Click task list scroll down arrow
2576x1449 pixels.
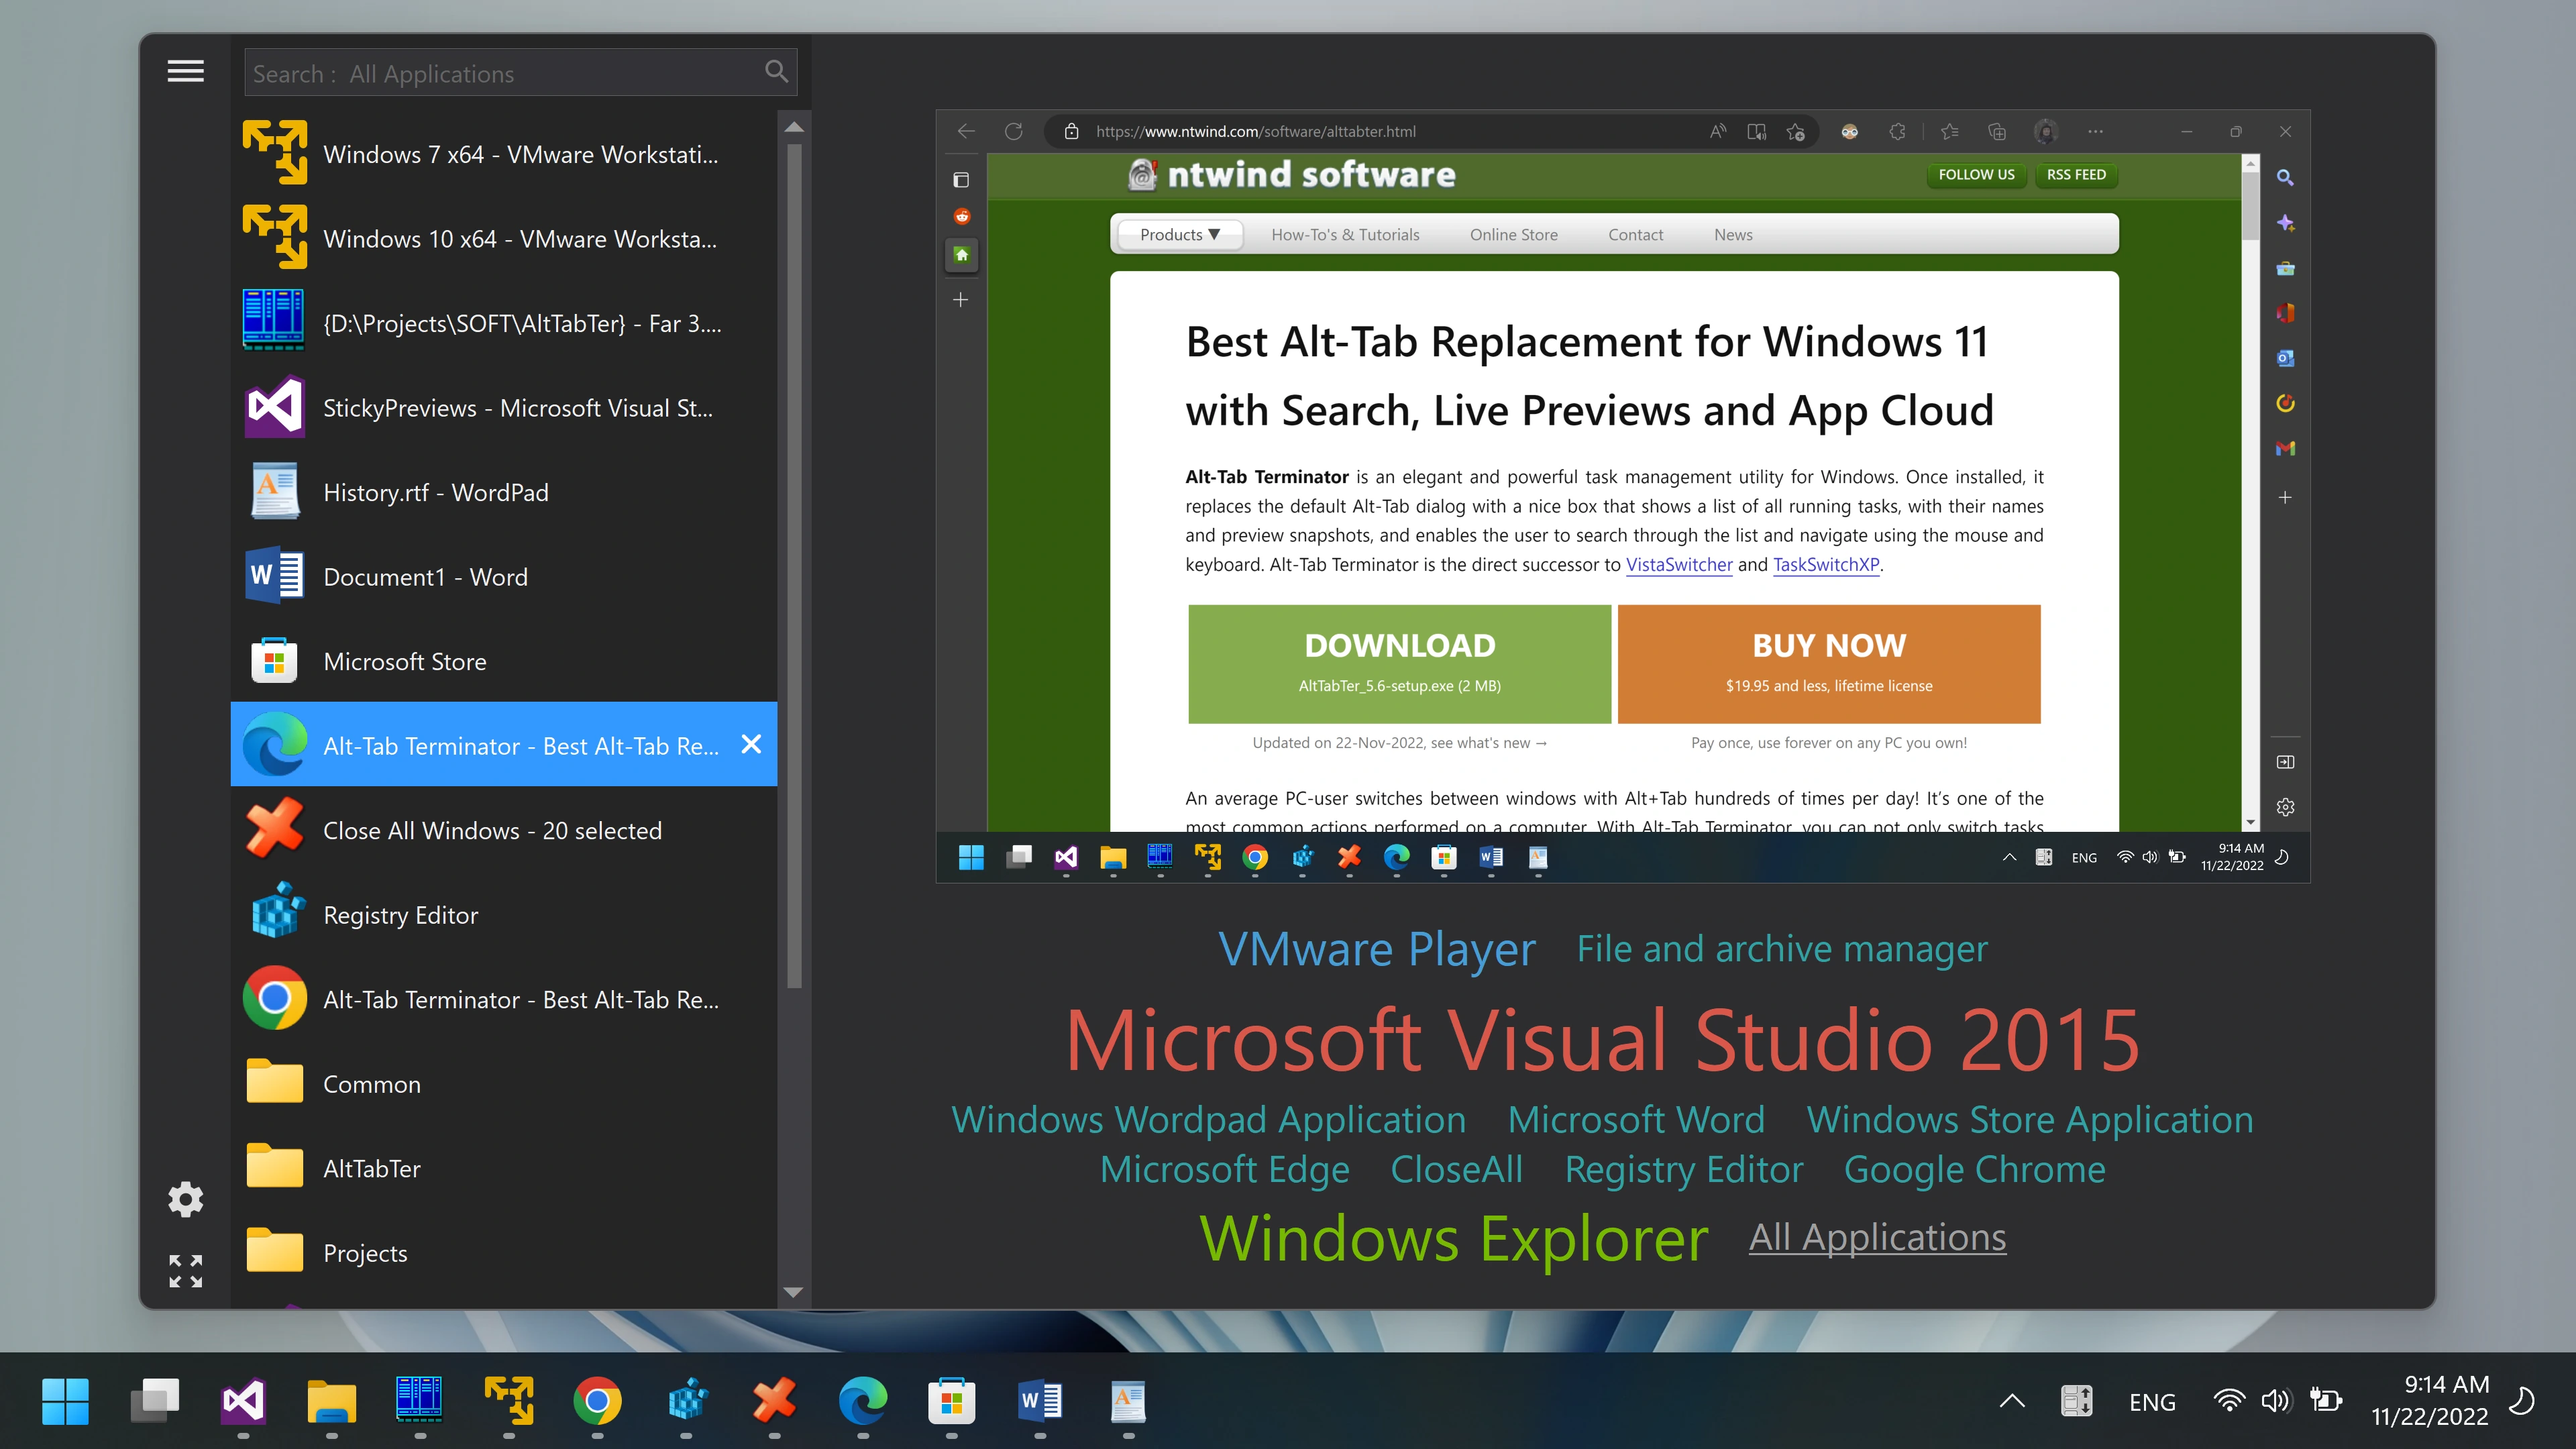click(x=794, y=1291)
